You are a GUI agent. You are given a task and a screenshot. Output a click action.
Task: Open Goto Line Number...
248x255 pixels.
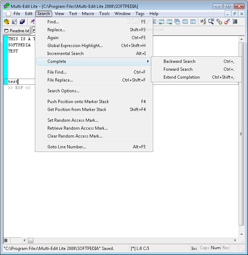94,147
